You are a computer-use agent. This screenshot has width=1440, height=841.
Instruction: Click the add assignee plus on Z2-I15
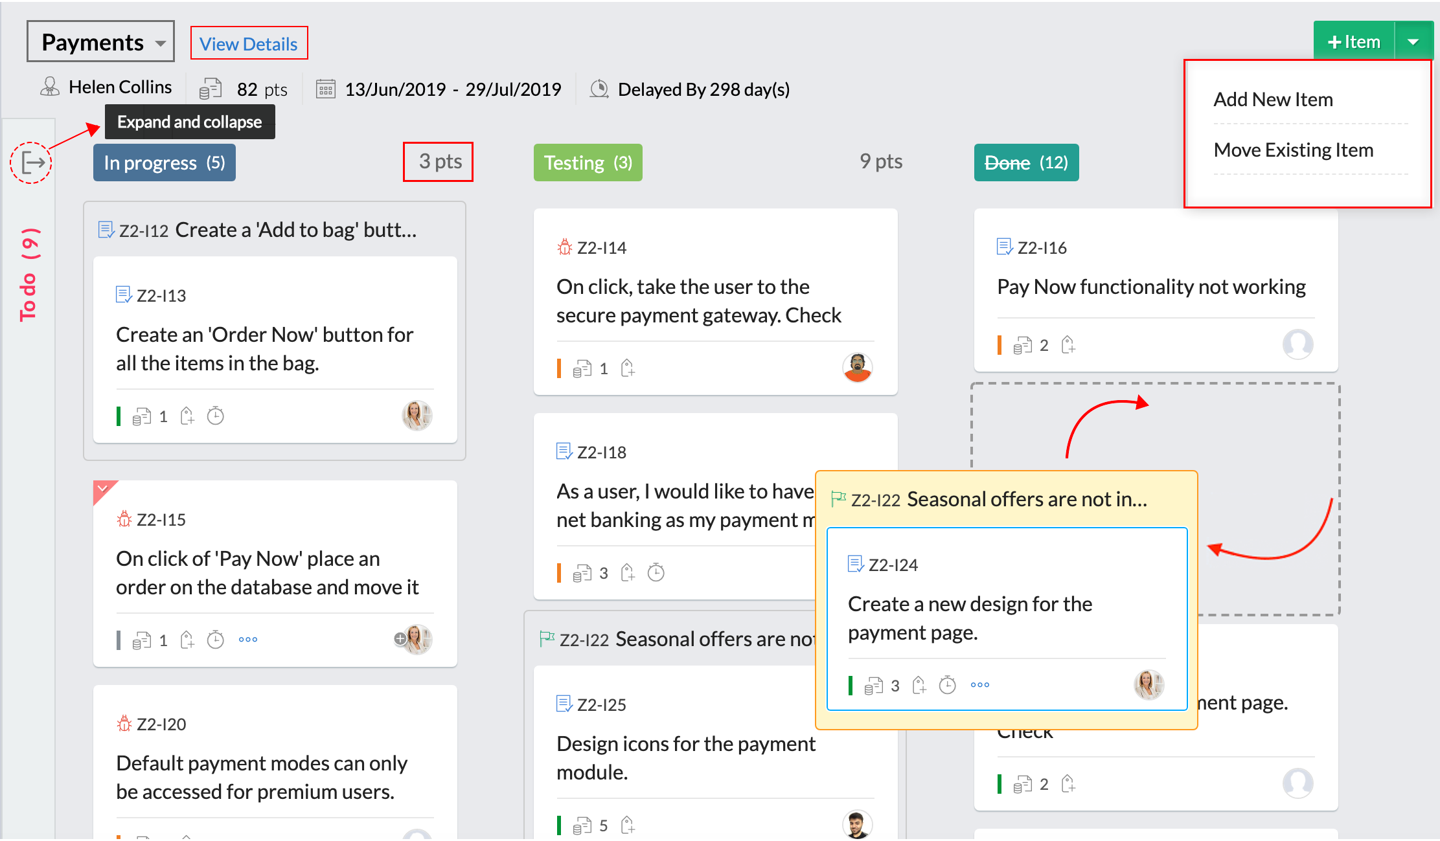[400, 639]
